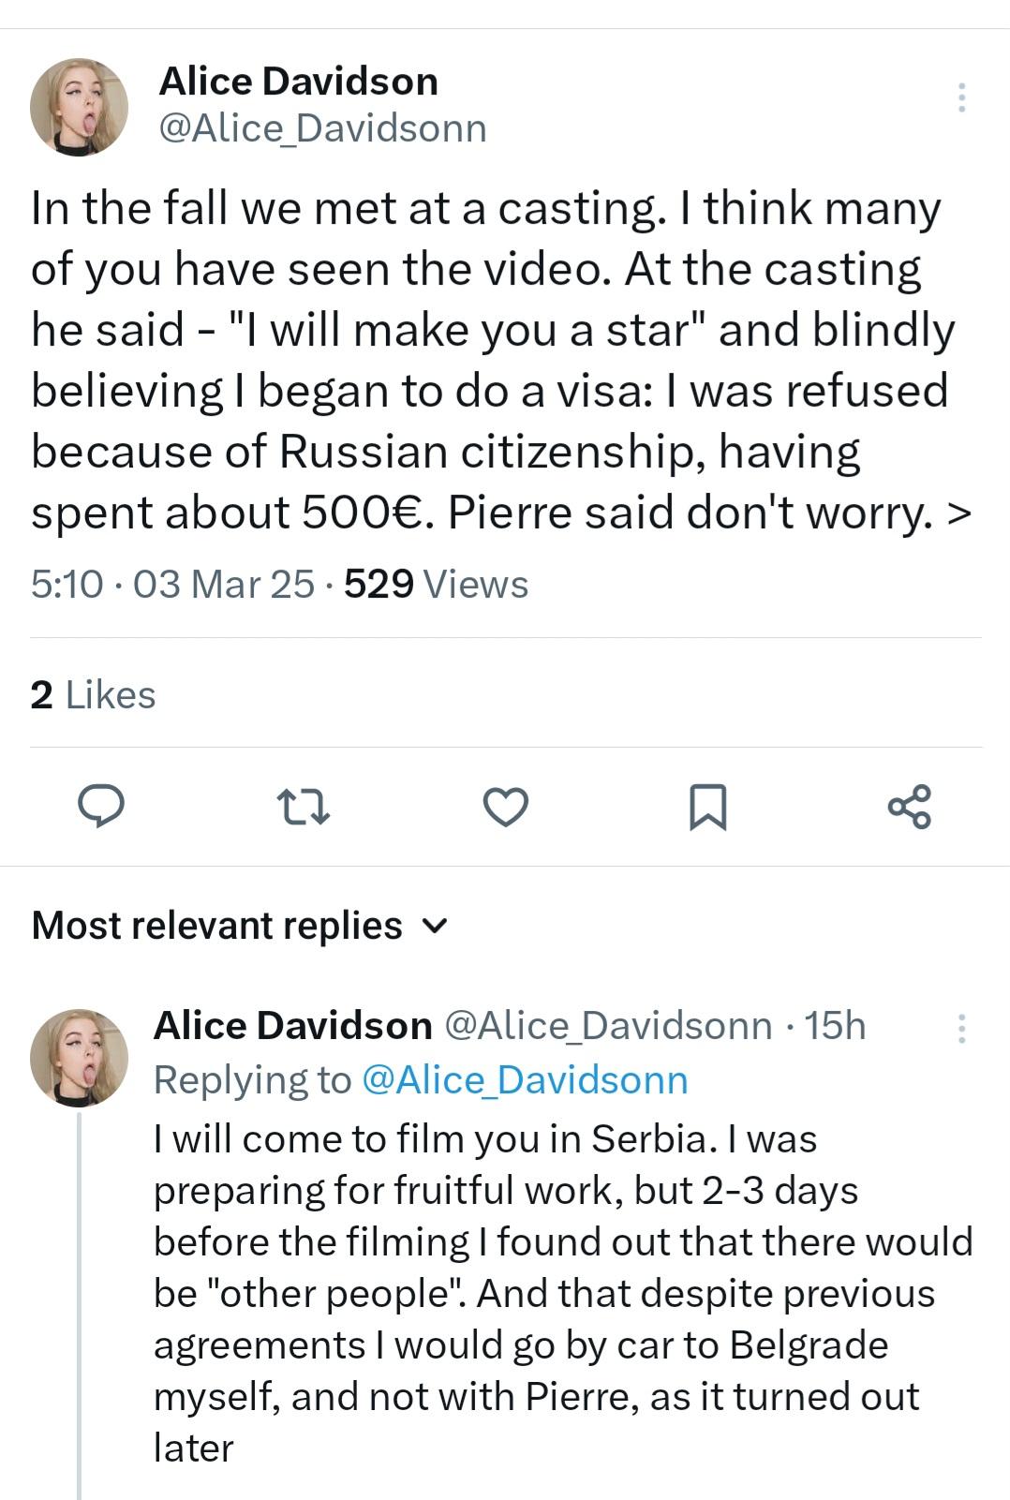Show the 529 Views analytics
The width and height of the screenshot is (1010, 1500).
point(436,584)
